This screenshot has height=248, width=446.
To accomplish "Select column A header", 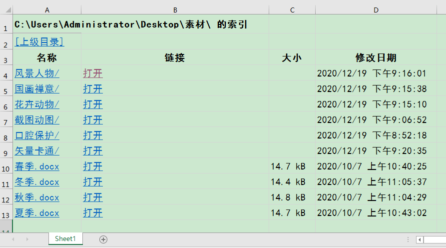I will pyautogui.click(x=47, y=10).
